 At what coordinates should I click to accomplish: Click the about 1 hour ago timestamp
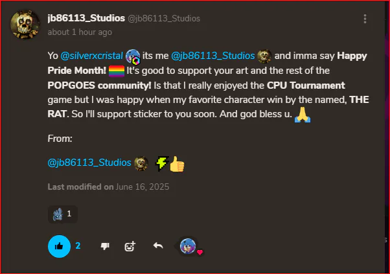tap(80, 32)
